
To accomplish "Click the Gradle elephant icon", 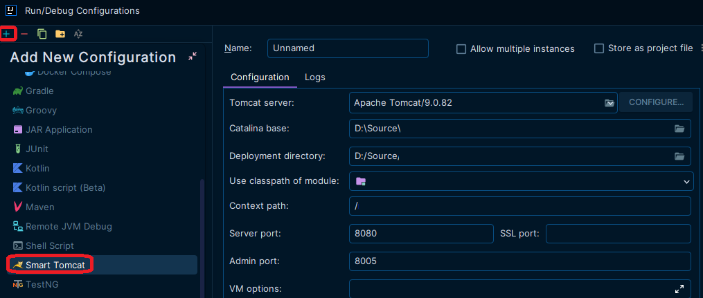I will click(18, 91).
